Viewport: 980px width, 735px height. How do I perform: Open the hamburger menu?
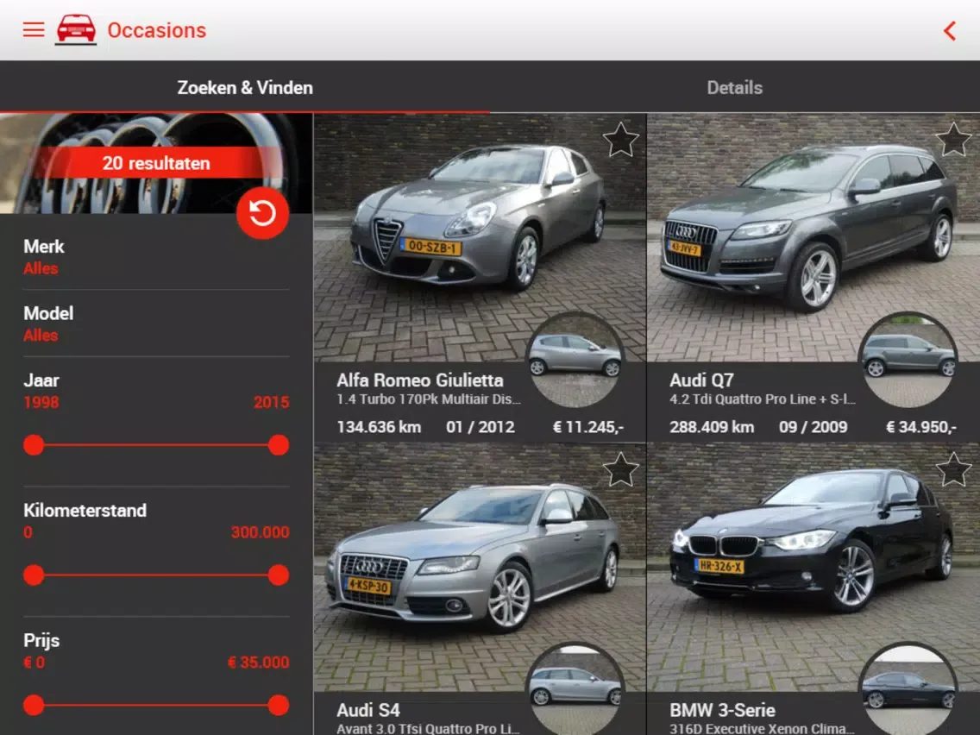point(34,30)
